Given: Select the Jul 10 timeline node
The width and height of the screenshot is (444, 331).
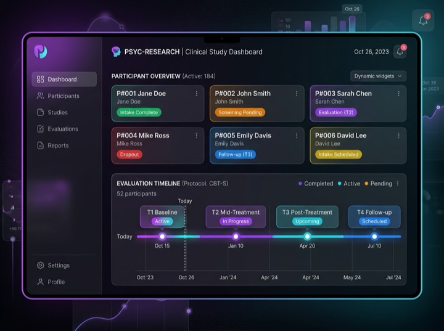Looking at the screenshot, I should (374, 236).
